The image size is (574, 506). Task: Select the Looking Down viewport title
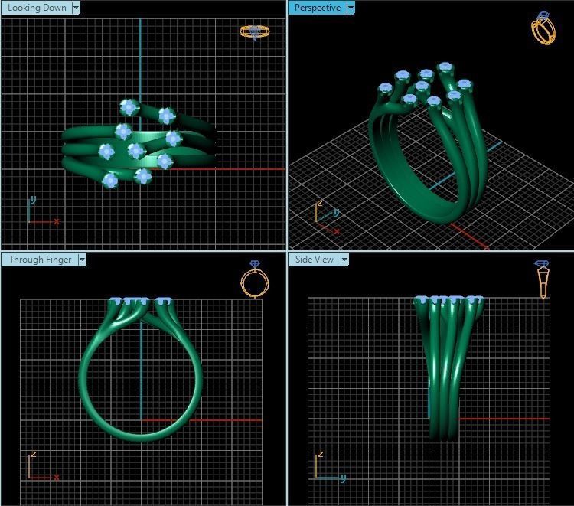coord(37,8)
